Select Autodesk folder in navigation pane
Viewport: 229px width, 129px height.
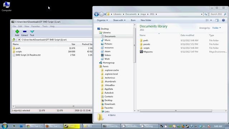point(109,93)
